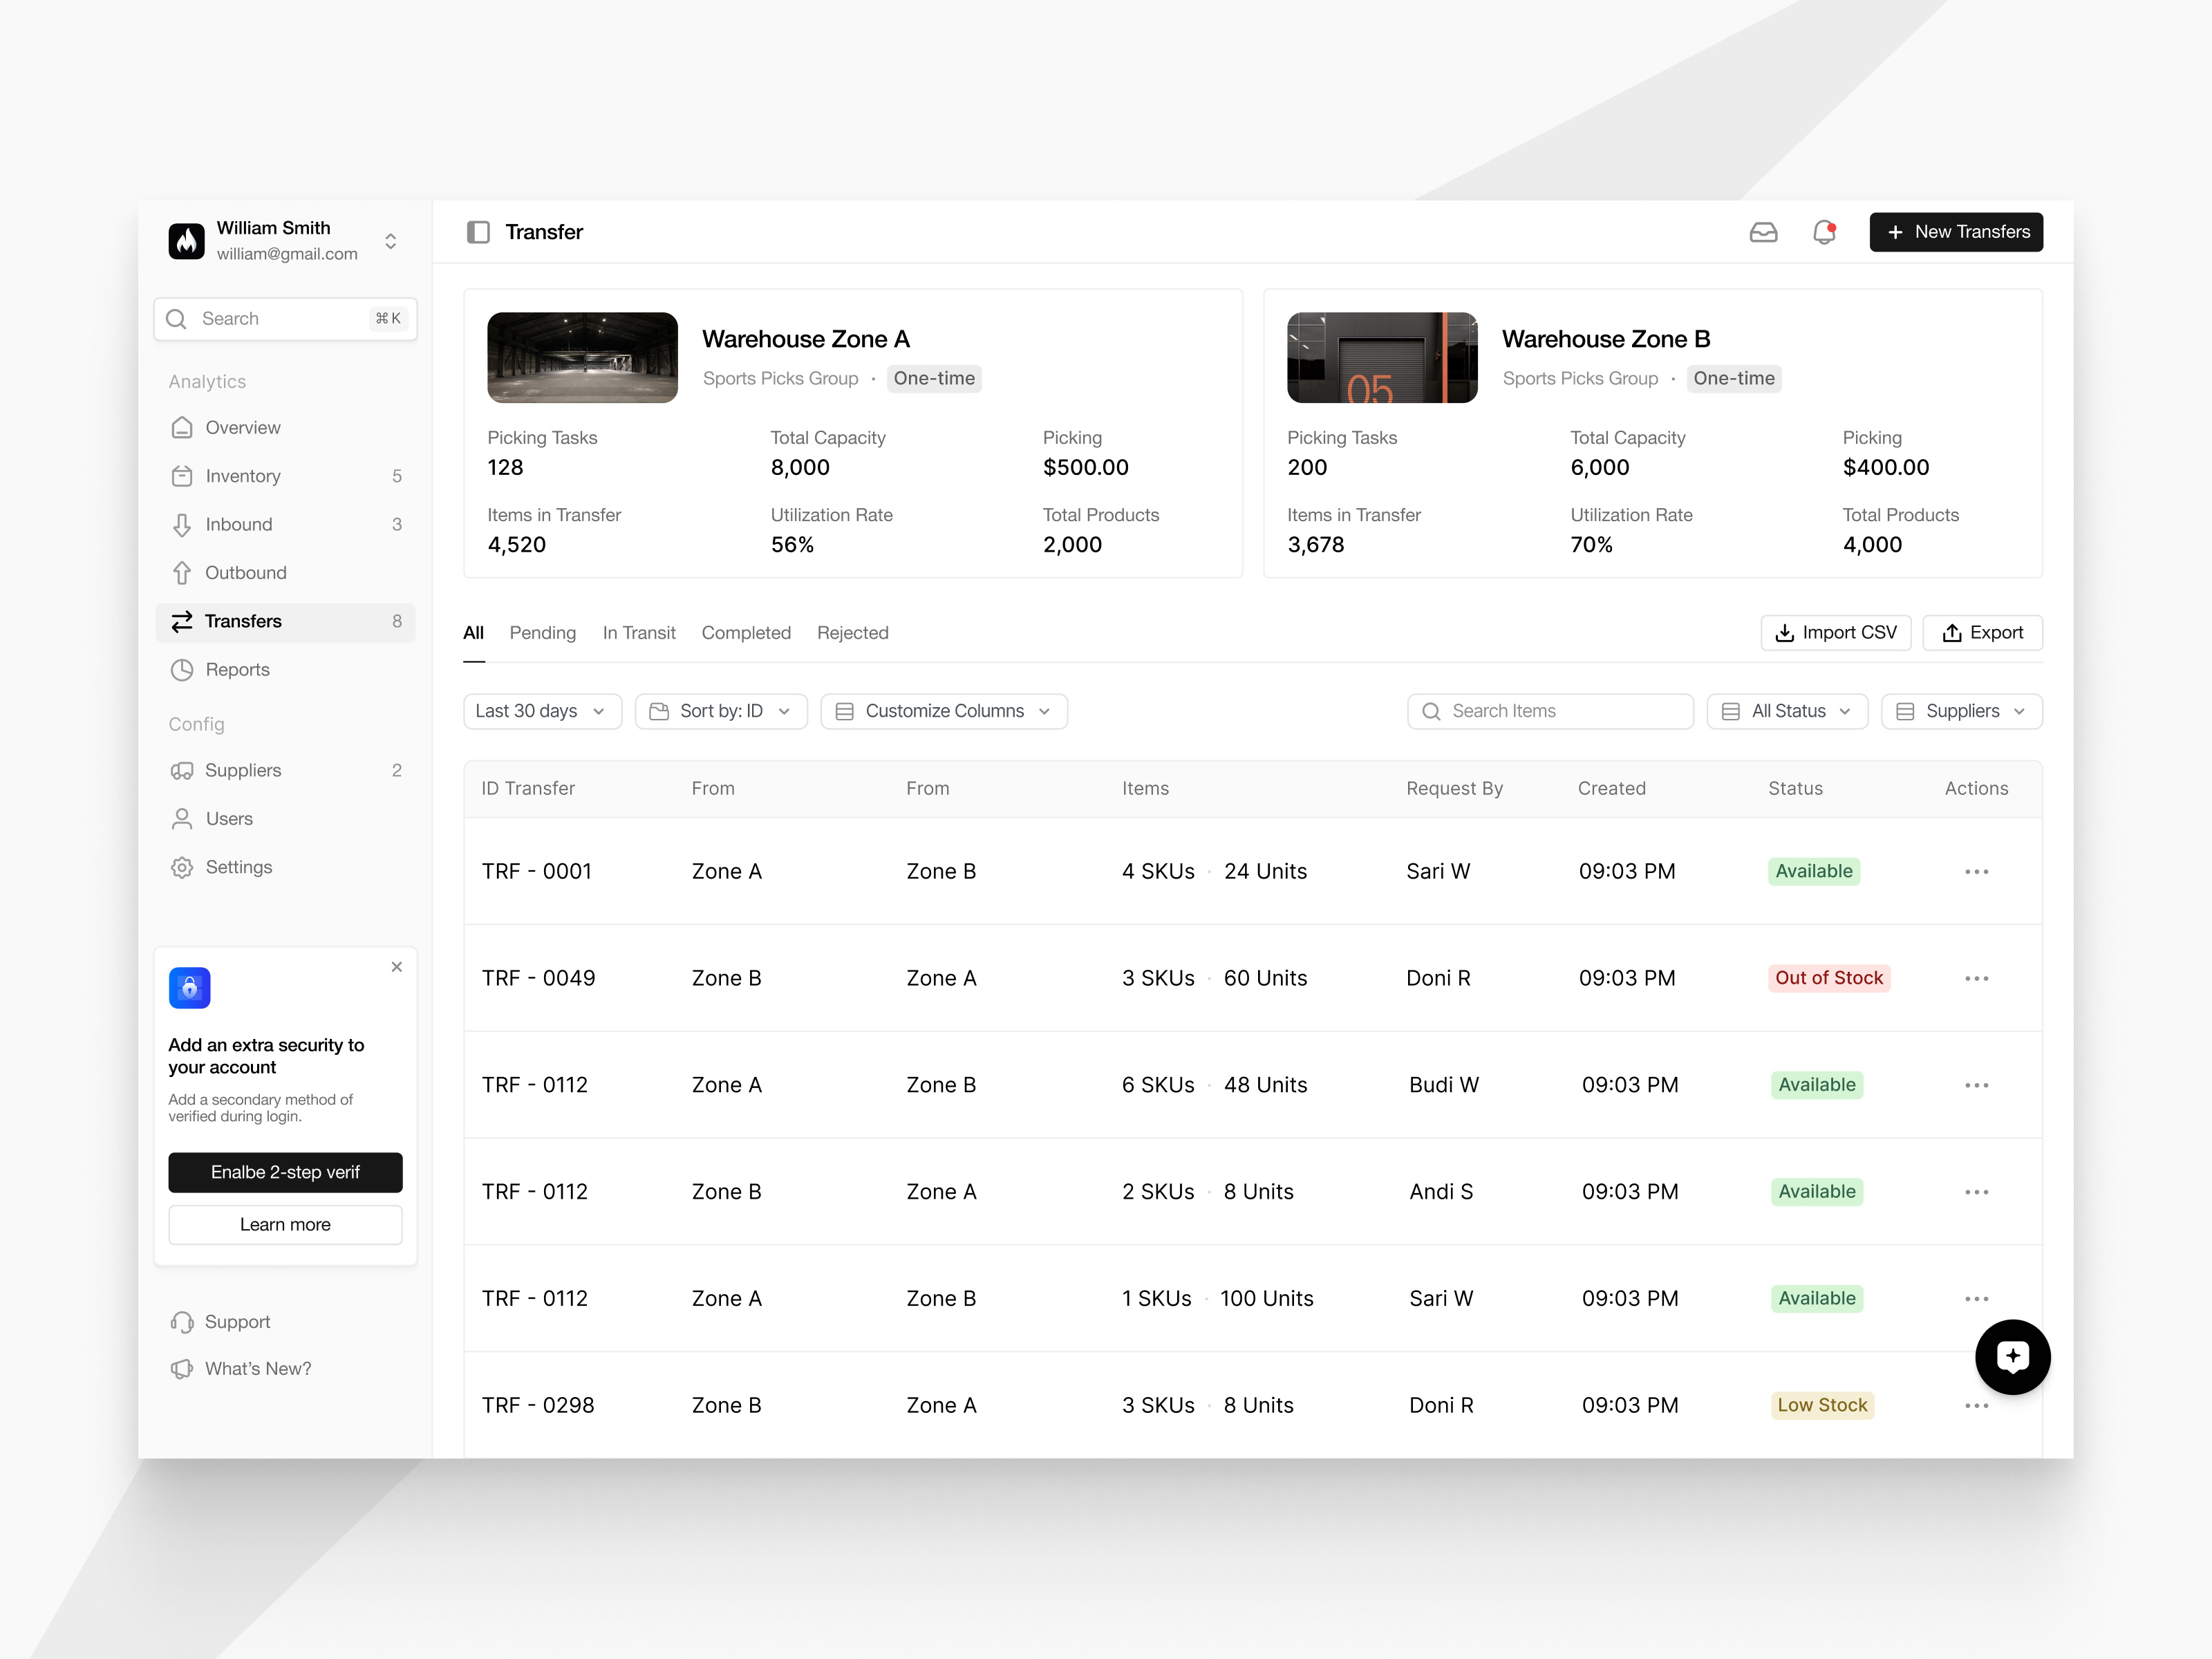
Task: Click the 60 Units value
Action: point(1265,978)
